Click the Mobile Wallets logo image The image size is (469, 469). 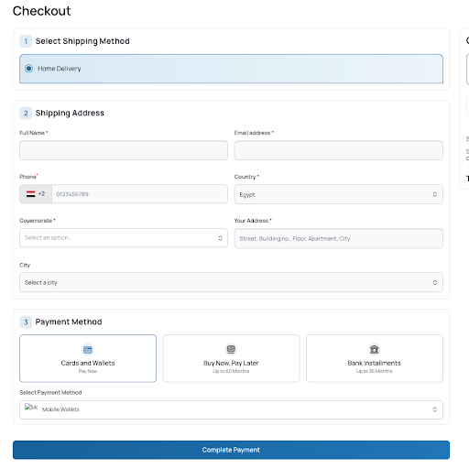[x=31, y=408]
